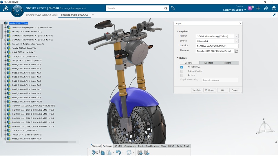Open the dropdown arrow next to Paste
The image size is (278, 156).
113,153
